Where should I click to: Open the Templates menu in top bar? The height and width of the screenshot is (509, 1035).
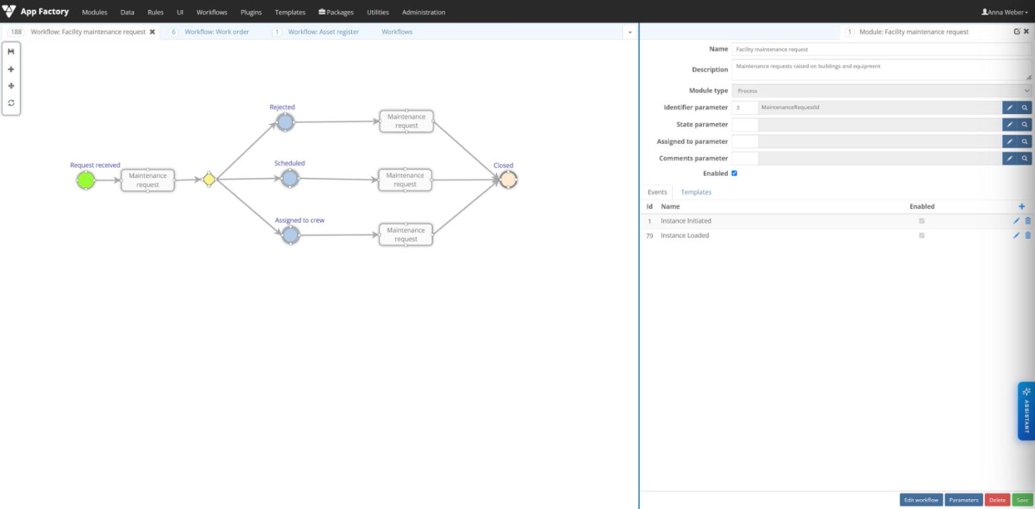tap(290, 13)
